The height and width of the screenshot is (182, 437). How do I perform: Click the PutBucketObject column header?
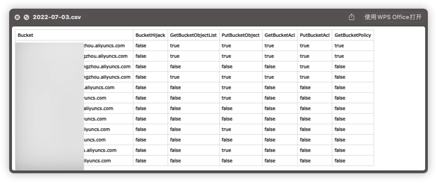[x=240, y=35]
